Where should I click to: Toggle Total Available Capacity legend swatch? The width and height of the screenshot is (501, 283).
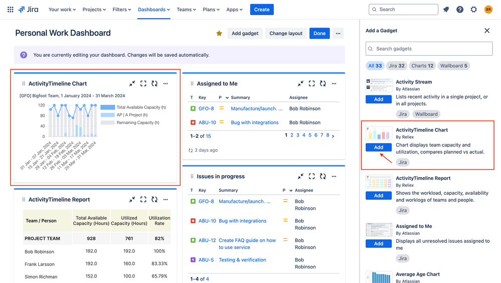(x=108, y=107)
